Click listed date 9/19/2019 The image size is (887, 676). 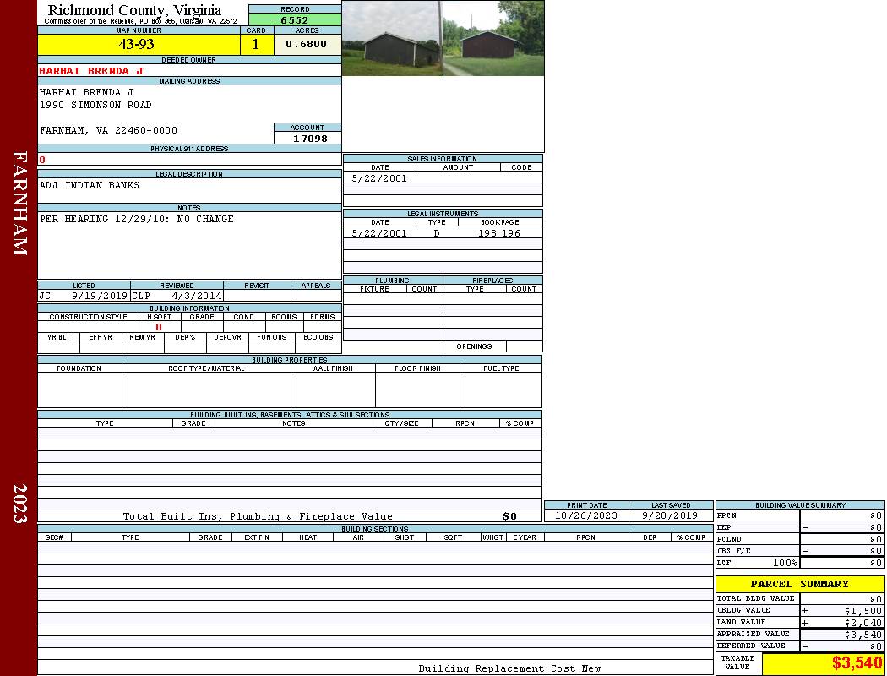tap(100, 296)
